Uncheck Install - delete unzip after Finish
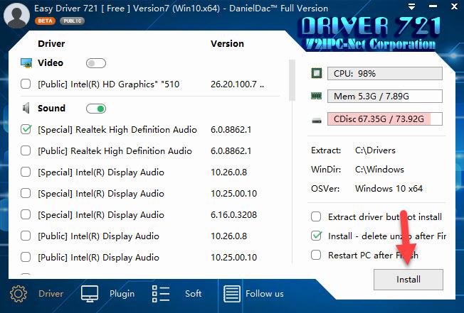 317,236
